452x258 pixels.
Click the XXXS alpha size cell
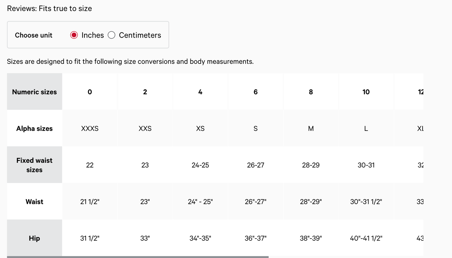(90, 128)
